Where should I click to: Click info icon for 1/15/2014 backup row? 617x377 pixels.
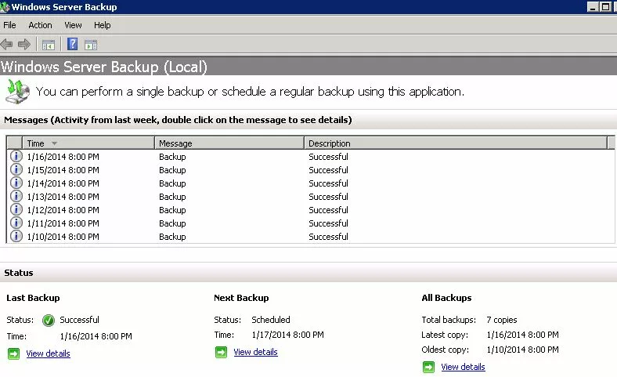pyautogui.click(x=16, y=169)
